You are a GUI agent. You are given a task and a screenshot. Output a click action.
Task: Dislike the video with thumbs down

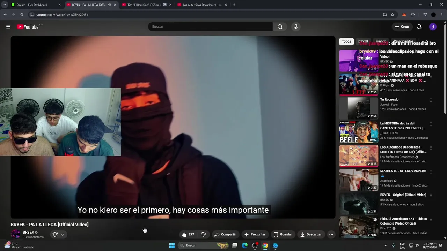pyautogui.click(x=203, y=234)
